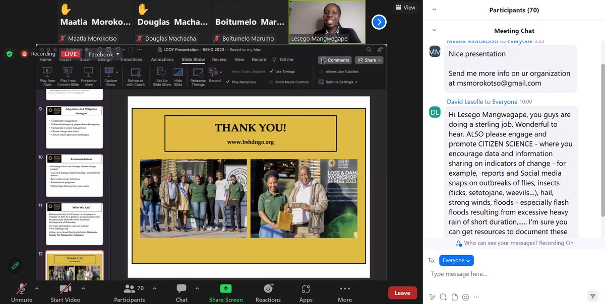The height and width of the screenshot is (304, 605).
Task: Collapse the Participants (70) panel
Action: pos(435,10)
